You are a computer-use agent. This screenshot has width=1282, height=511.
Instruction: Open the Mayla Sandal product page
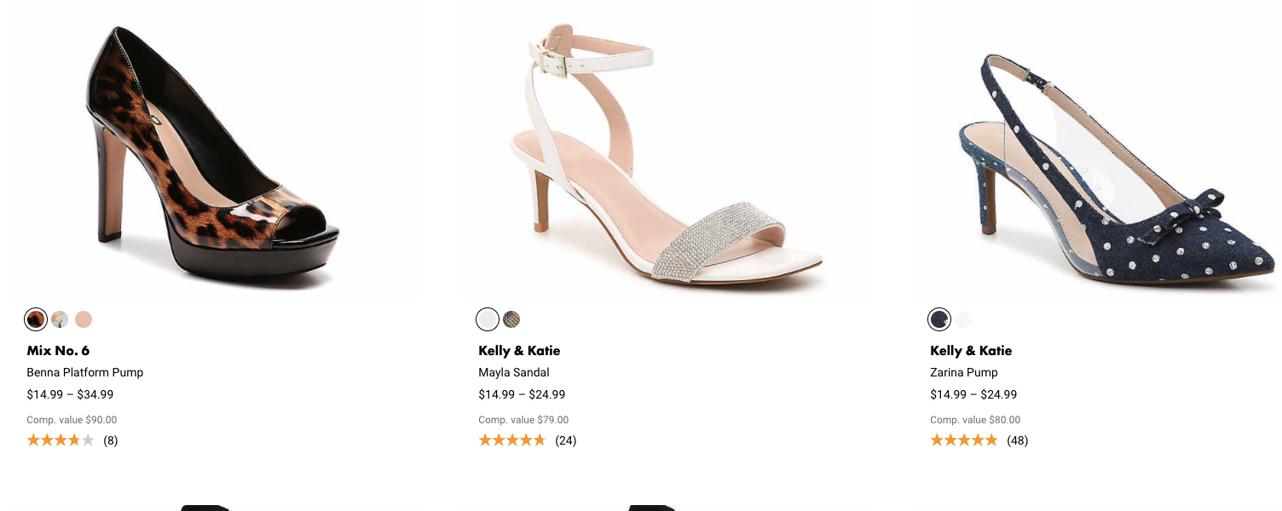click(x=514, y=372)
